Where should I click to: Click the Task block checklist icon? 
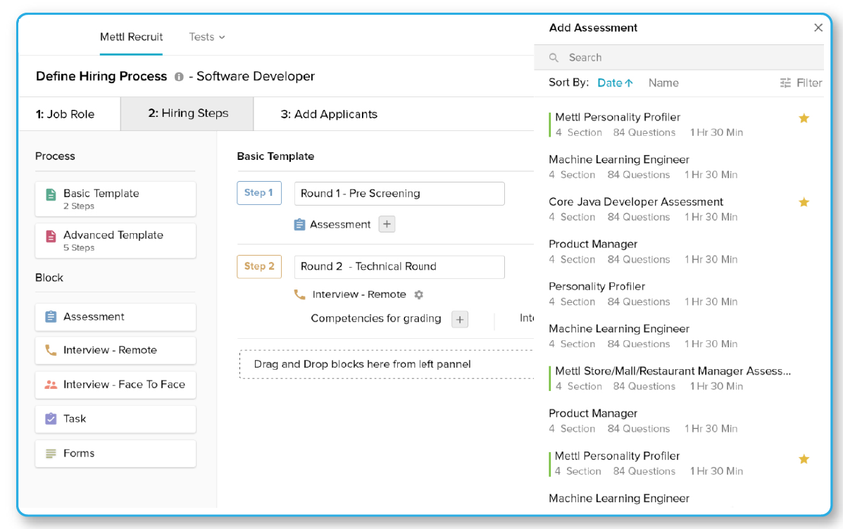point(51,418)
